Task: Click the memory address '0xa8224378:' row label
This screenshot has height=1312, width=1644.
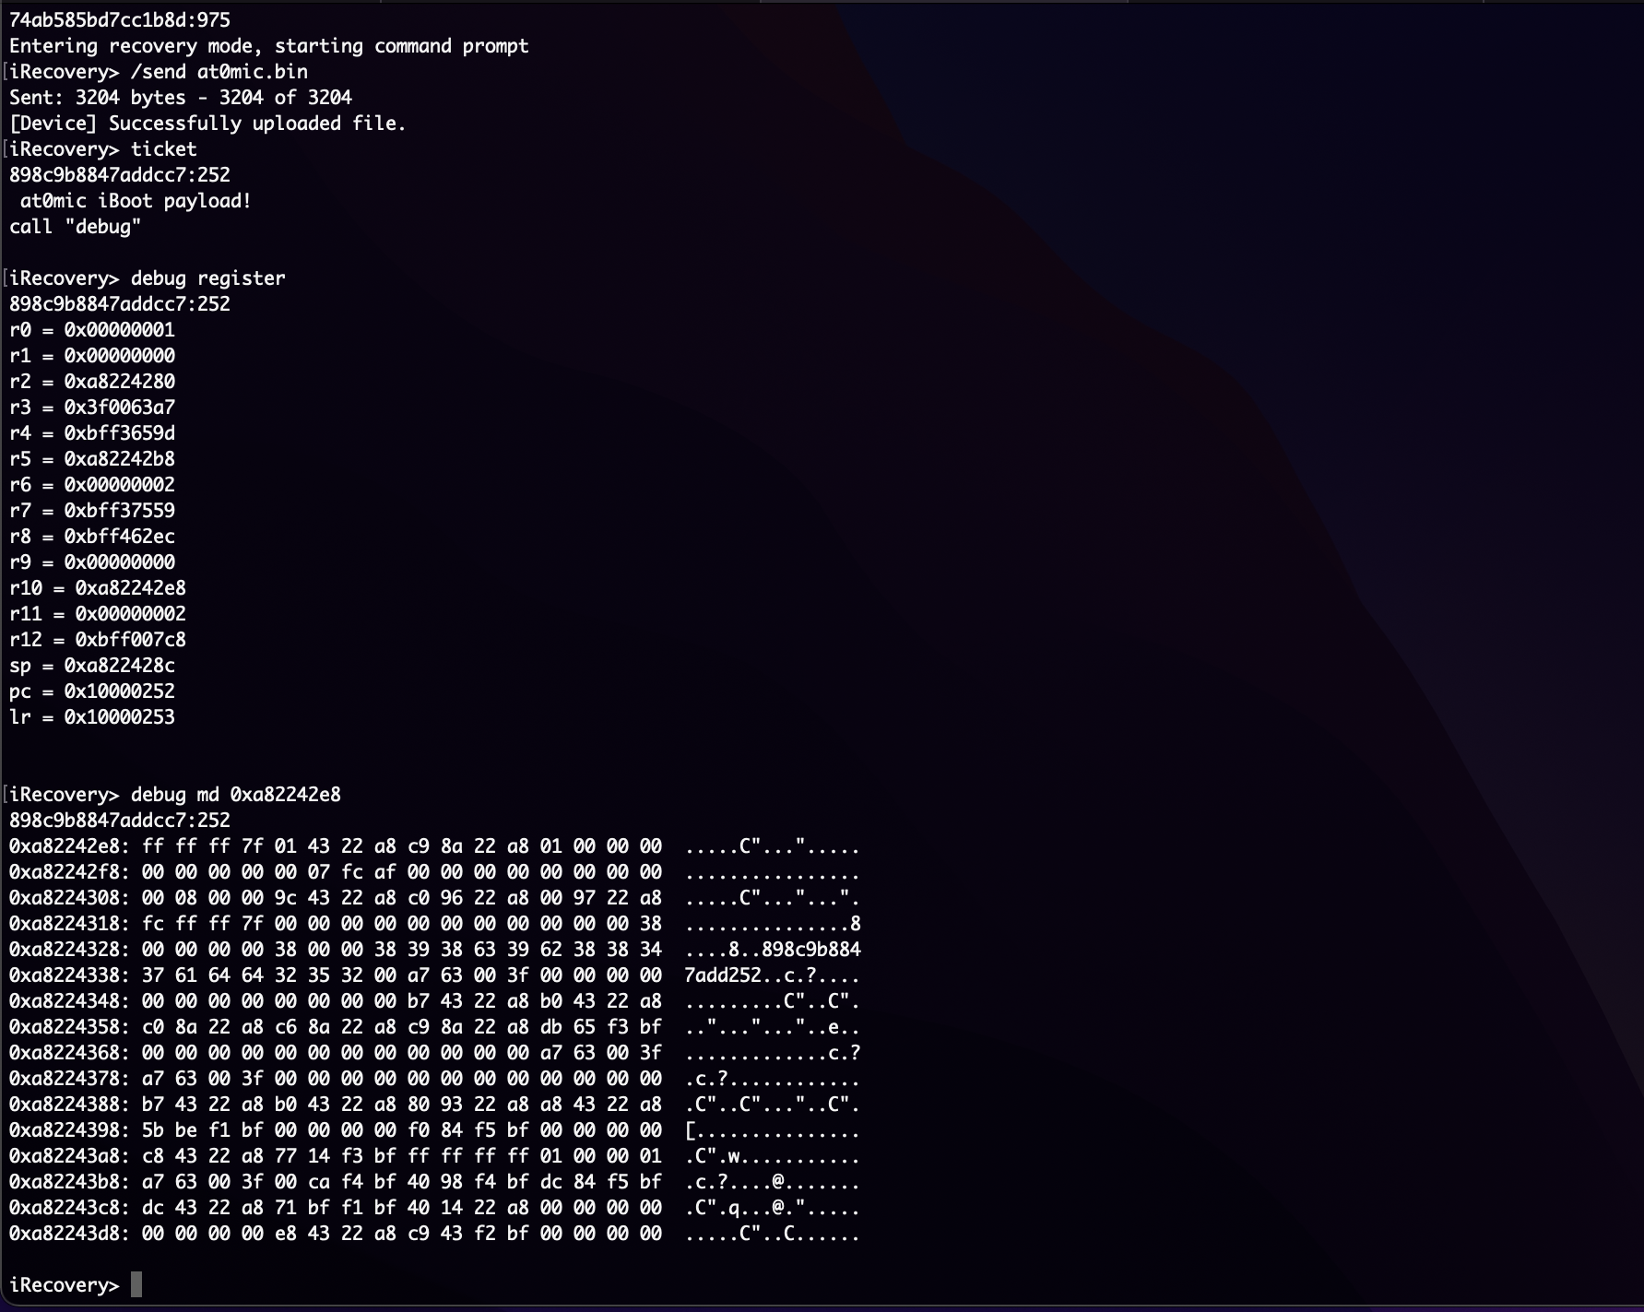Action: point(70,1079)
